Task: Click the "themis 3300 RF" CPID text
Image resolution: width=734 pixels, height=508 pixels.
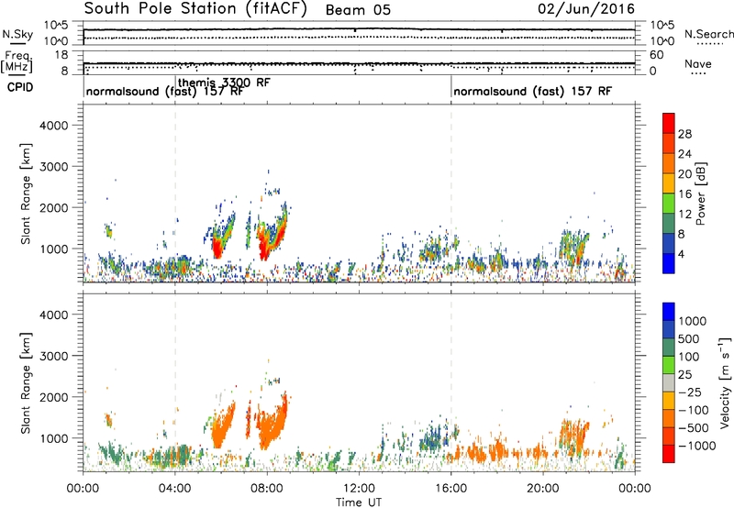Action: click(224, 83)
